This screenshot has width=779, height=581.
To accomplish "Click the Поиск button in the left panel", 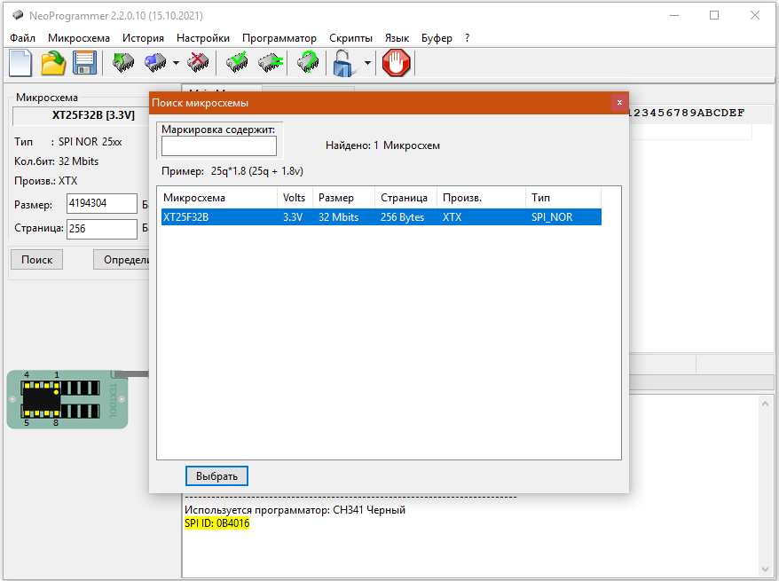I will pos(36,260).
